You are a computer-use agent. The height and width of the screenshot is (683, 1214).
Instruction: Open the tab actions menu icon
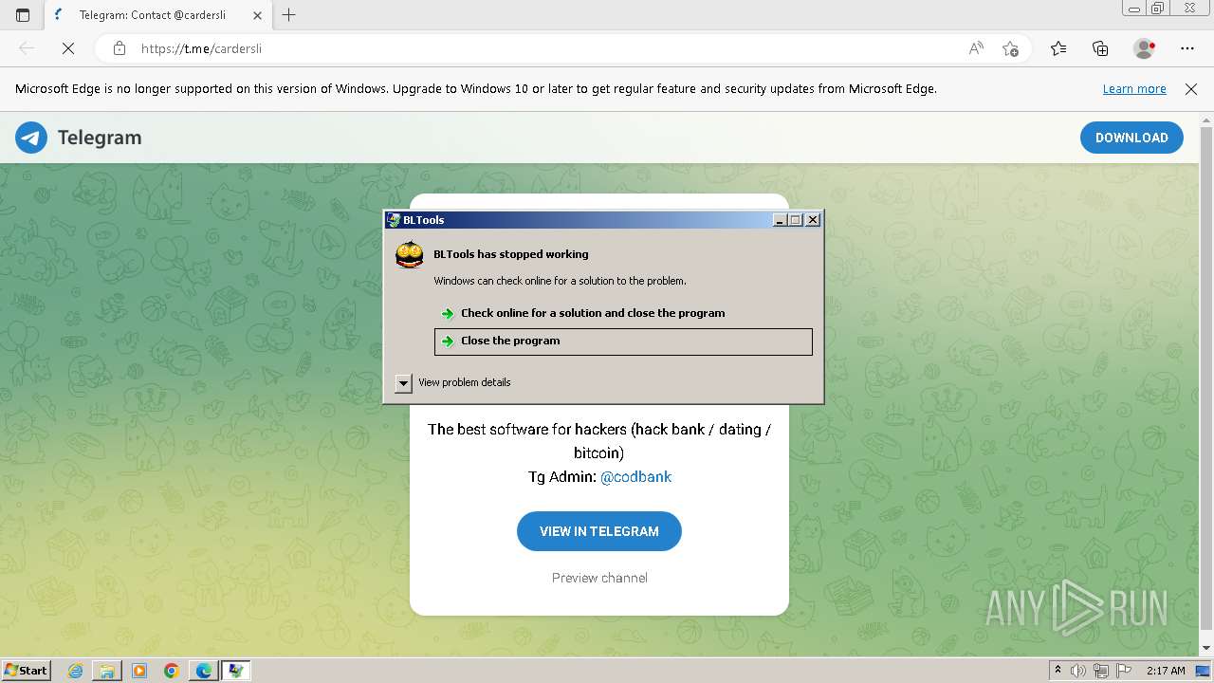(23, 15)
